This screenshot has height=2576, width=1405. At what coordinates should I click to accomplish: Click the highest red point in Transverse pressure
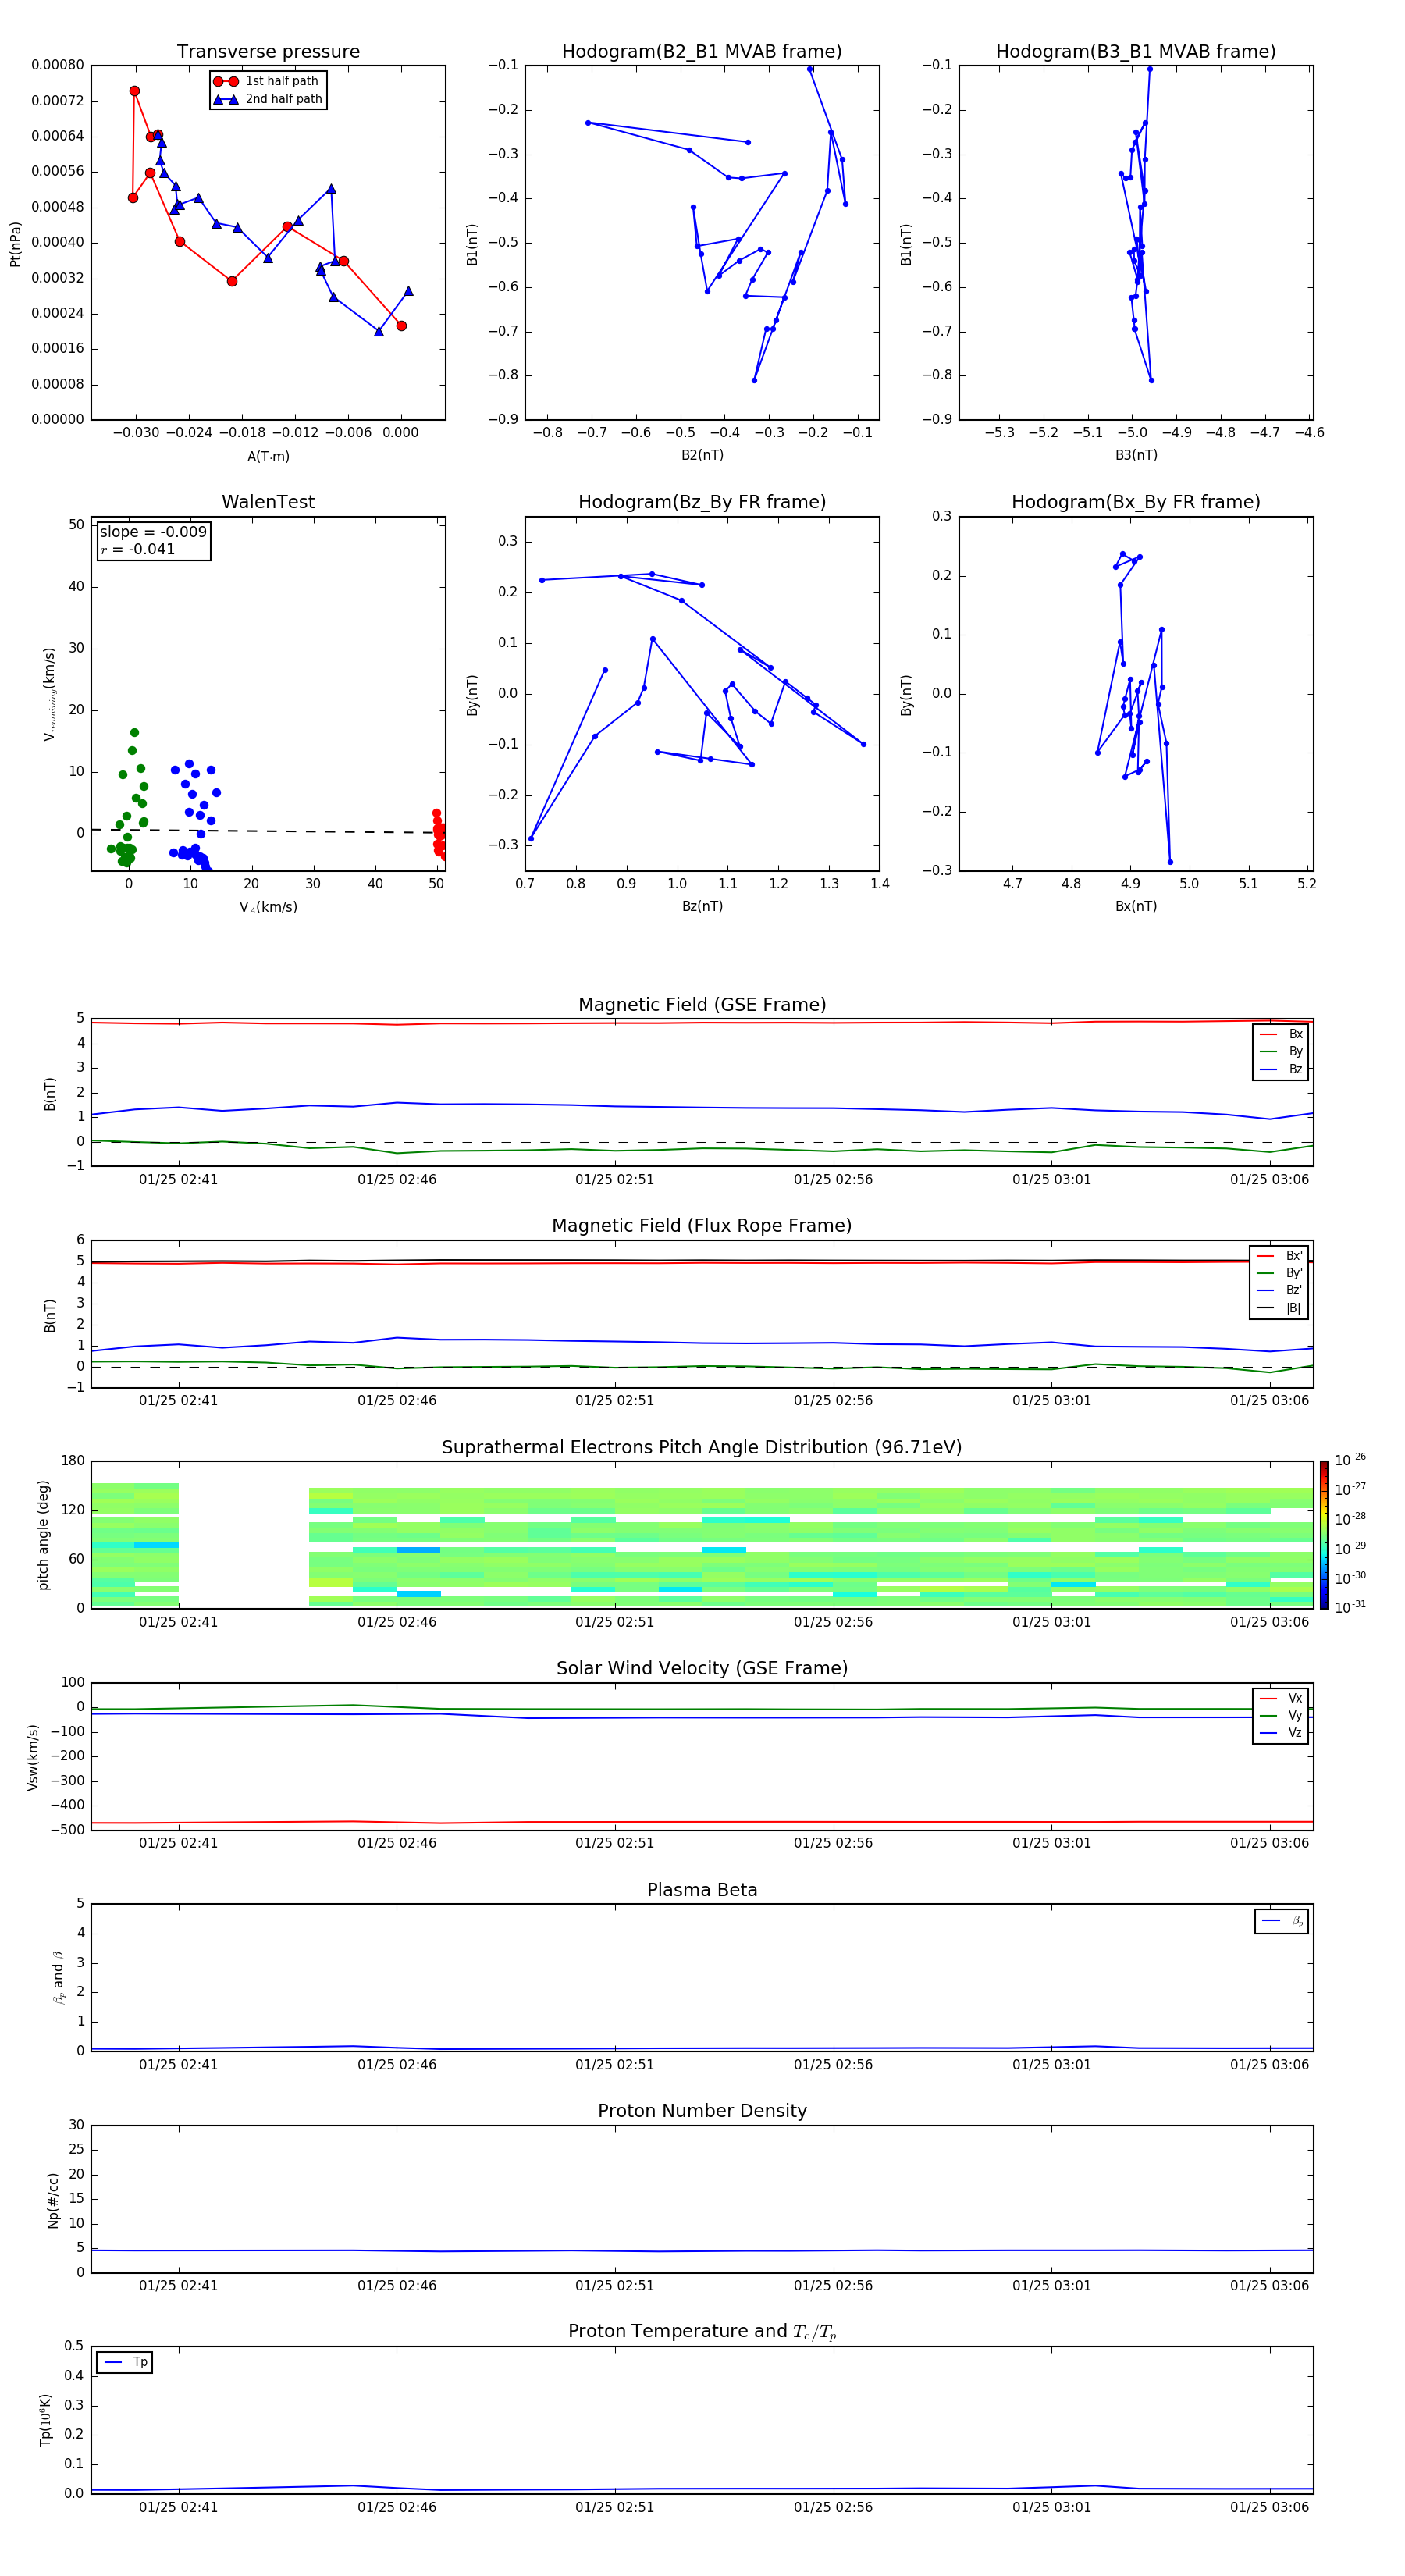(x=134, y=91)
